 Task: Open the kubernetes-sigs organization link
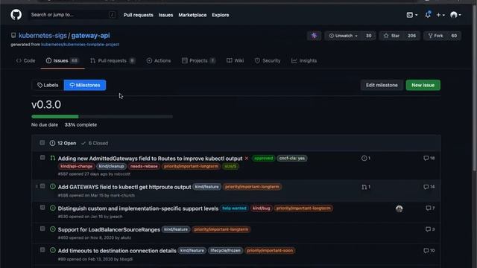(42, 36)
